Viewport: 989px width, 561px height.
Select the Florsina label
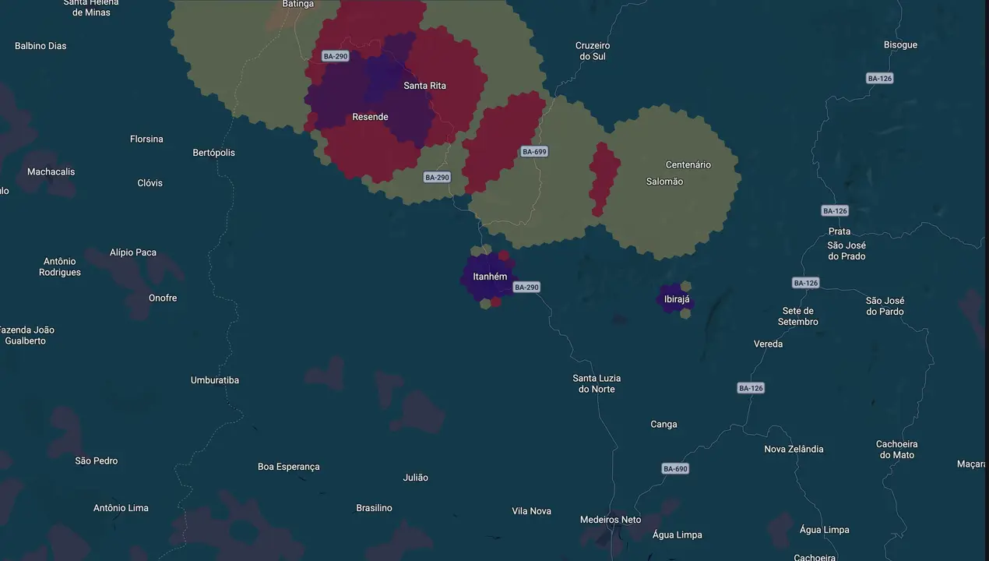[146, 139]
